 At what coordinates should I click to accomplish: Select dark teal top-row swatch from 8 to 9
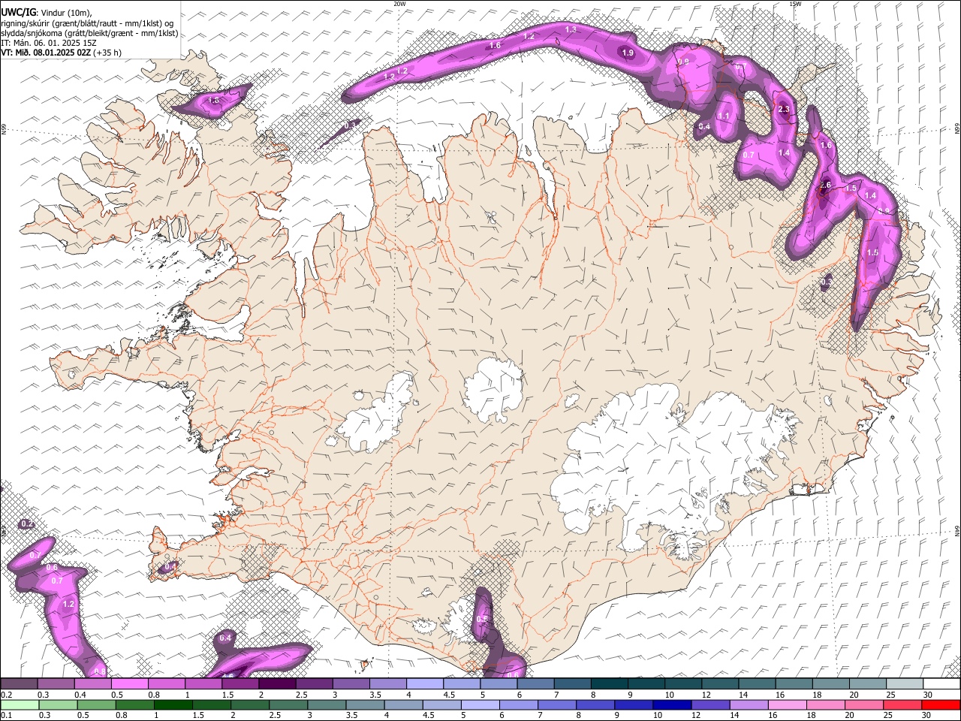(610, 684)
